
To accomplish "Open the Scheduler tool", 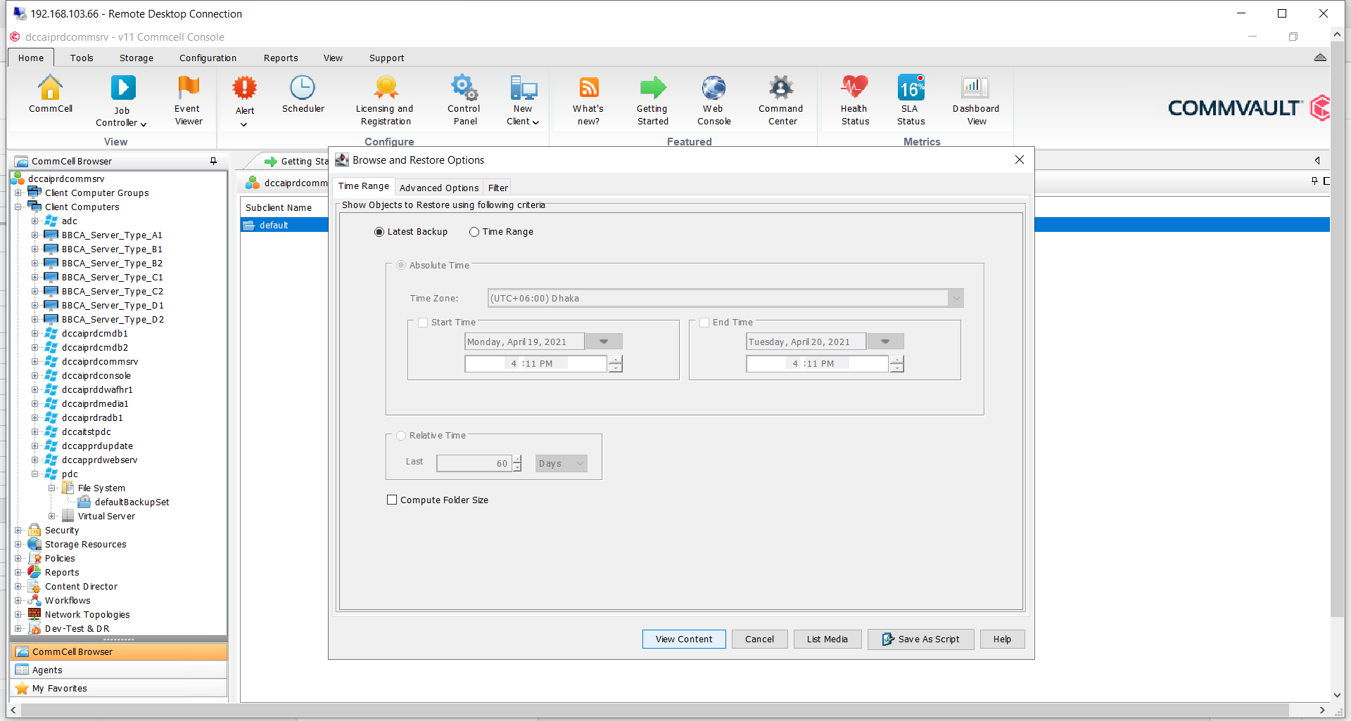I will 303,93.
